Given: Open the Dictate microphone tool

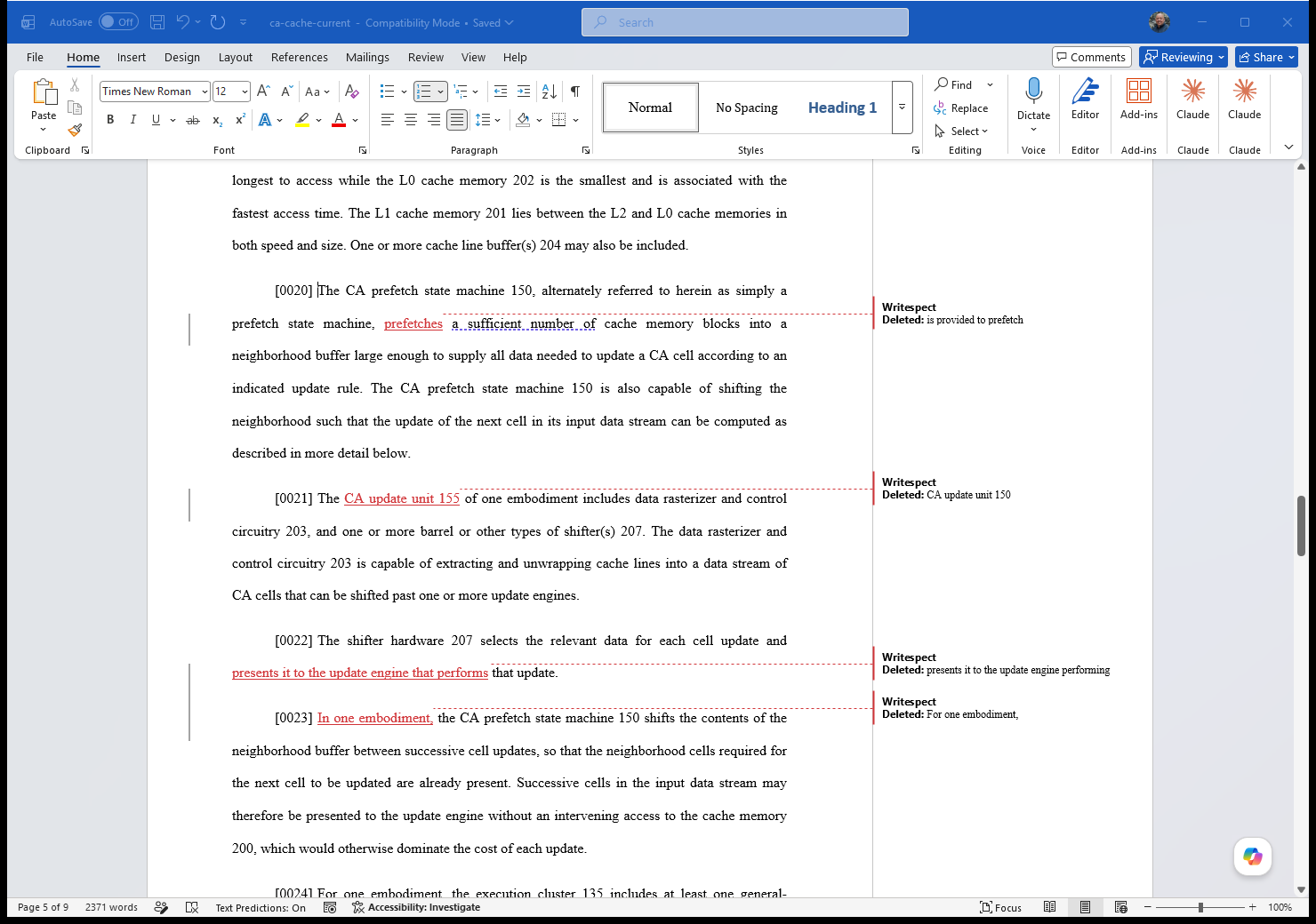Looking at the screenshot, I should 1033,105.
